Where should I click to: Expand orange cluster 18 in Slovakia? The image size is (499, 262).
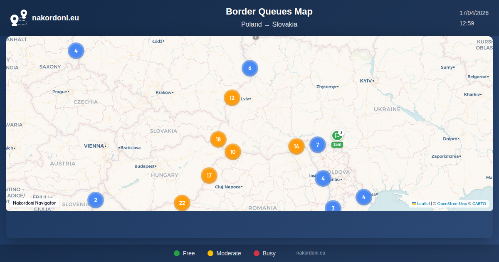[x=218, y=139]
